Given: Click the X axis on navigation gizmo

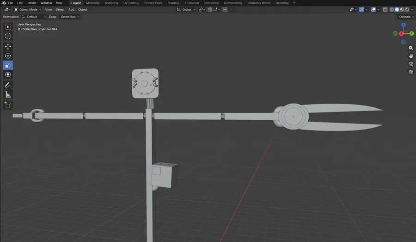Looking at the screenshot, I should pyautogui.click(x=401, y=34).
